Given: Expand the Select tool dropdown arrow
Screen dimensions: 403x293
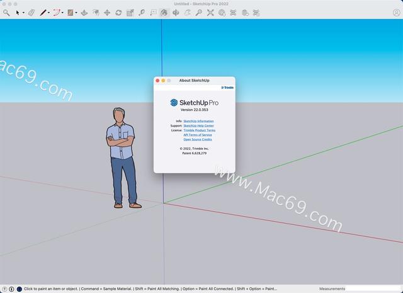Looking at the screenshot, I should click(x=23, y=13).
